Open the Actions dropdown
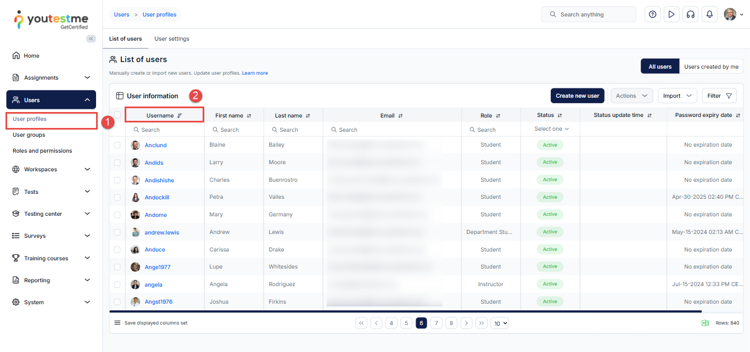 tap(631, 96)
